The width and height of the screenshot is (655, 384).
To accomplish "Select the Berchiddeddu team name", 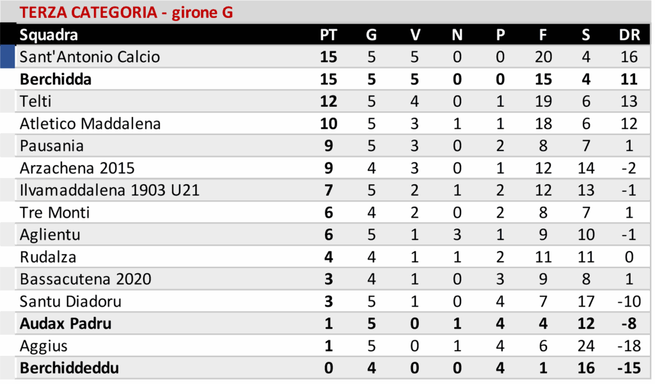I will (69, 369).
